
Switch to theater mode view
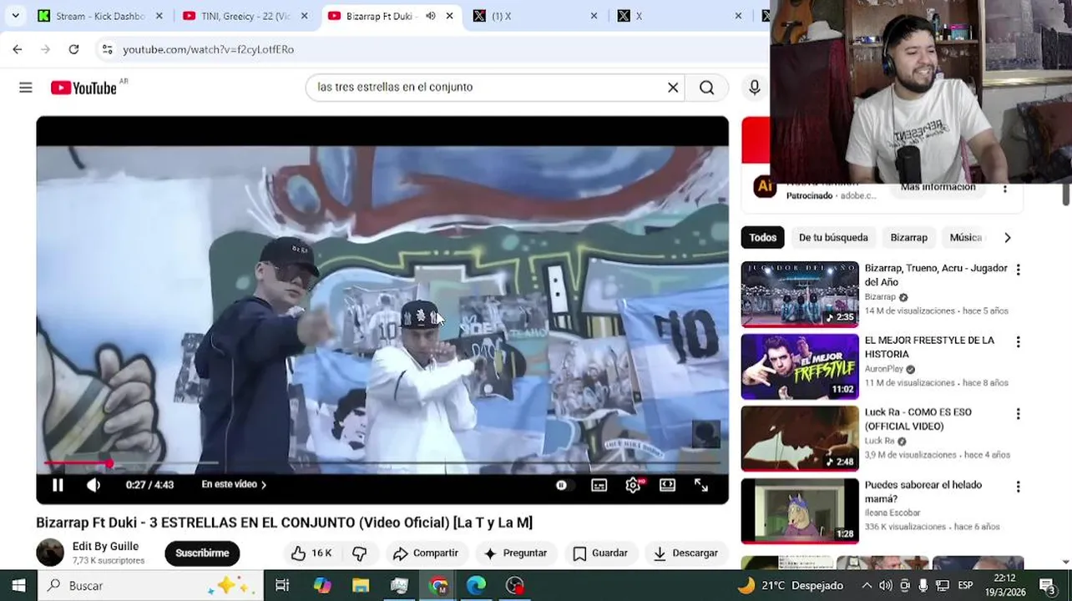[667, 485]
